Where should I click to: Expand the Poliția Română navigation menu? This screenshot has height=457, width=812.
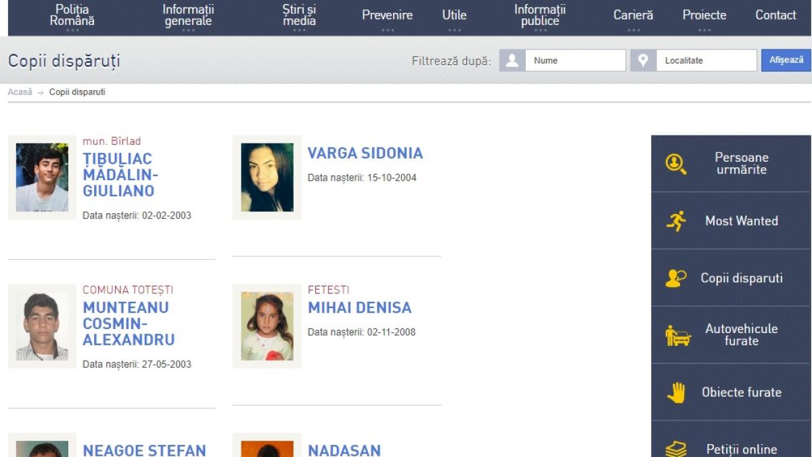[72, 16]
